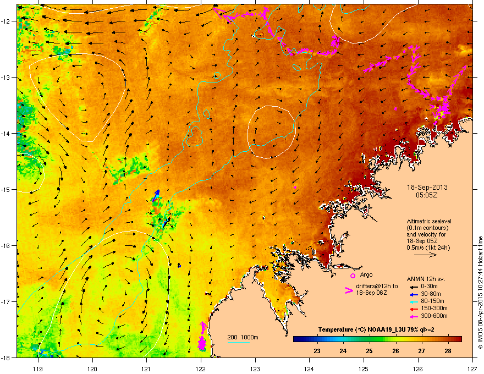Screen dimensions: 484x374
Task: Click the 'Argo' legend label
Action: pyautogui.click(x=366, y=274)
